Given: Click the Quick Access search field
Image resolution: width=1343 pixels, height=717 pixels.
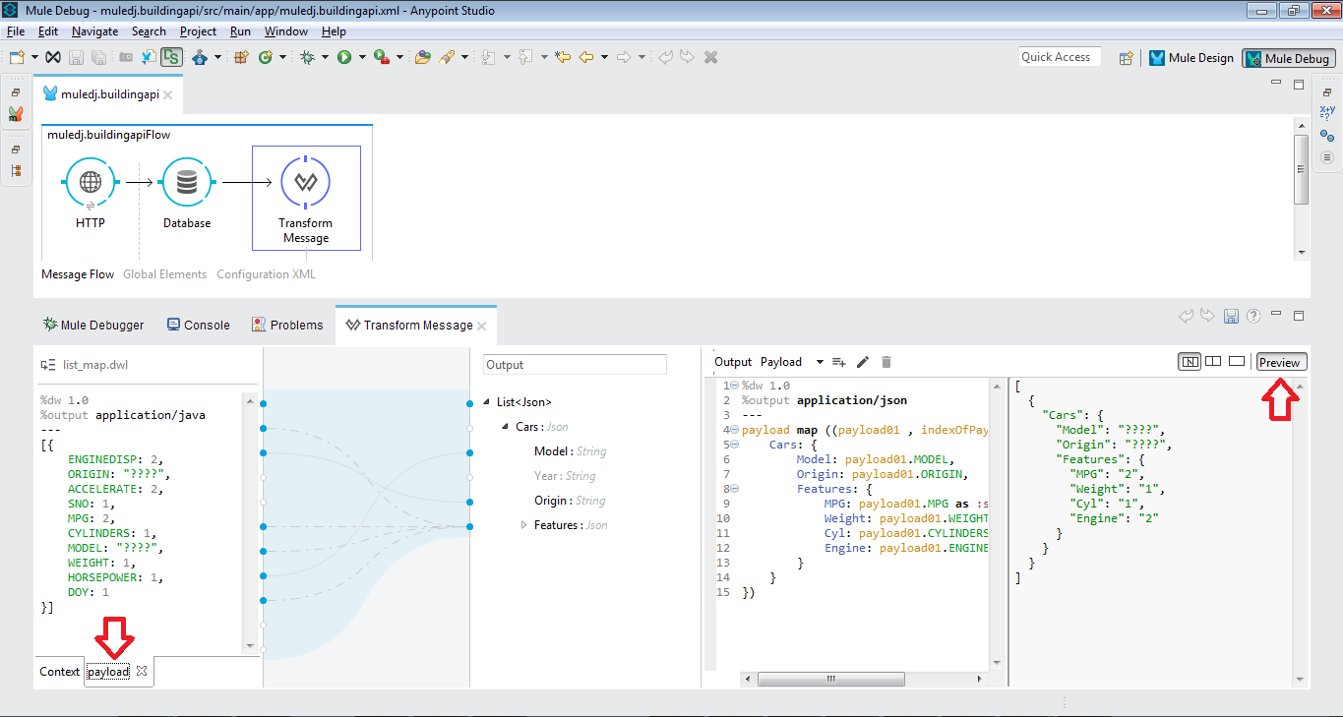Looking at the screenshot, I should click(x=1059, y=56).
